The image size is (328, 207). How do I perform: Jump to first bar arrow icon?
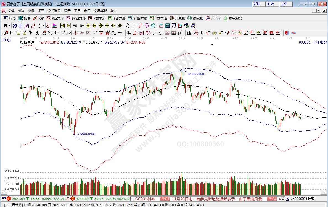click(x=63, y=26)
